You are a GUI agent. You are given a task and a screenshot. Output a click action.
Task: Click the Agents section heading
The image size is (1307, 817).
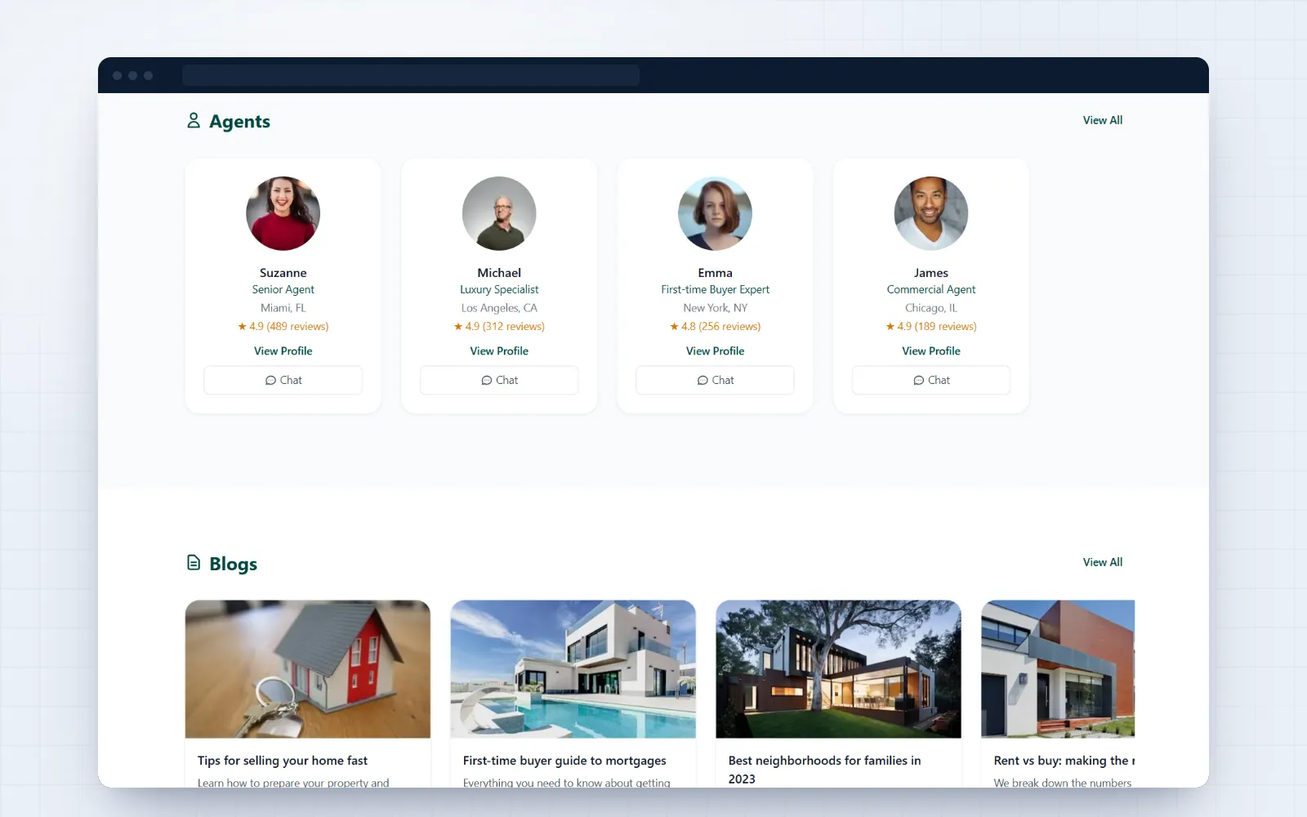tap(239, 121)
